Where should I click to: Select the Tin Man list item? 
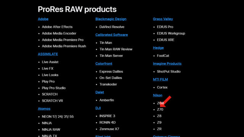coord(106,43)
